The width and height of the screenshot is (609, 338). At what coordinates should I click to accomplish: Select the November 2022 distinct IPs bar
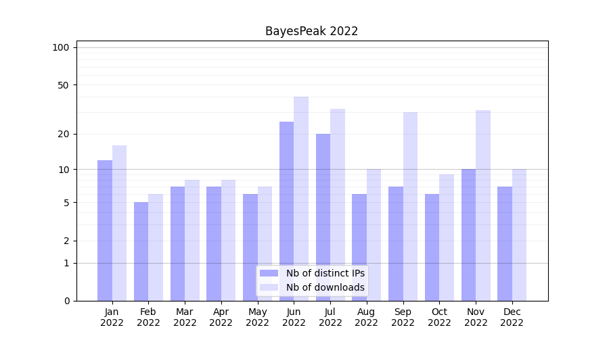[x=468, y=235]
